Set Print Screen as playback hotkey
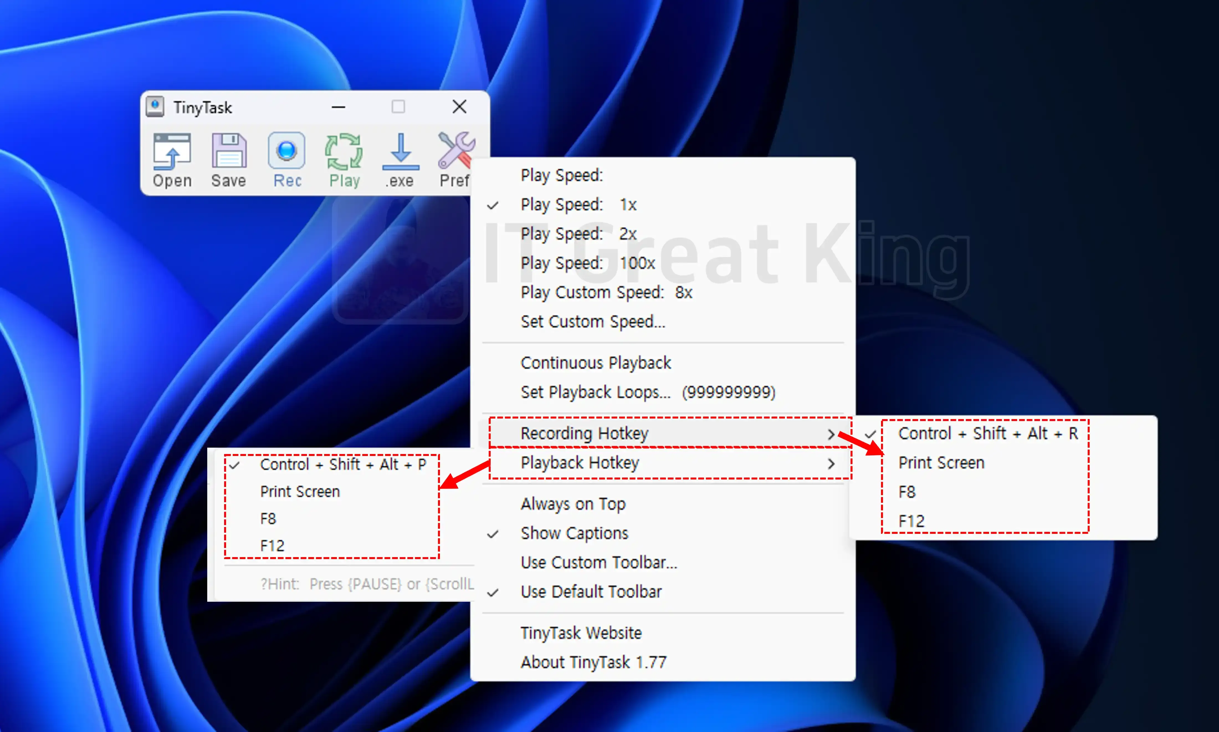This screenshot has width=1219, height=732. click(x=344, y=492)
